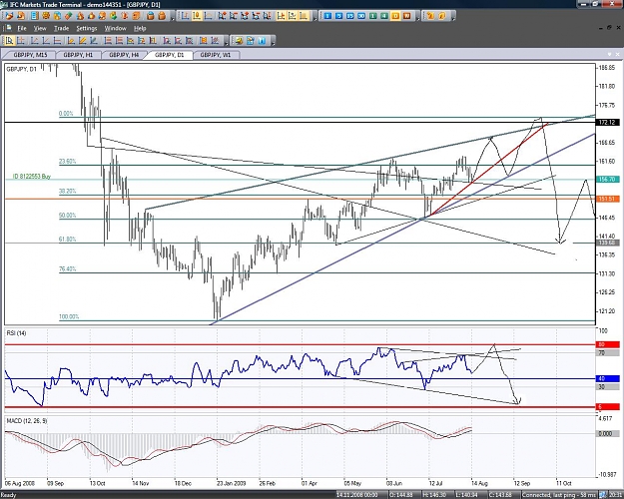Switch to M15 timeframe toolbar button

coord(350,16)
